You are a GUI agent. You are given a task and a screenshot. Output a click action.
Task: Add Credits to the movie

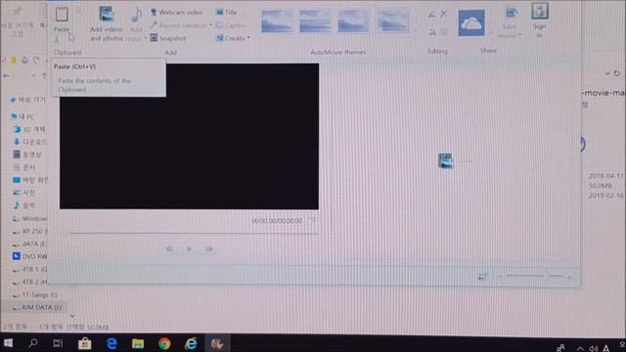pos(231,38)
